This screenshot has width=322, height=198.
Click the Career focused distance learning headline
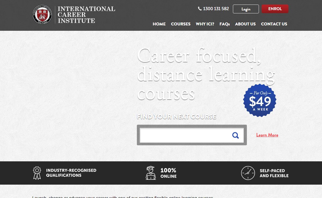(206, 74)
